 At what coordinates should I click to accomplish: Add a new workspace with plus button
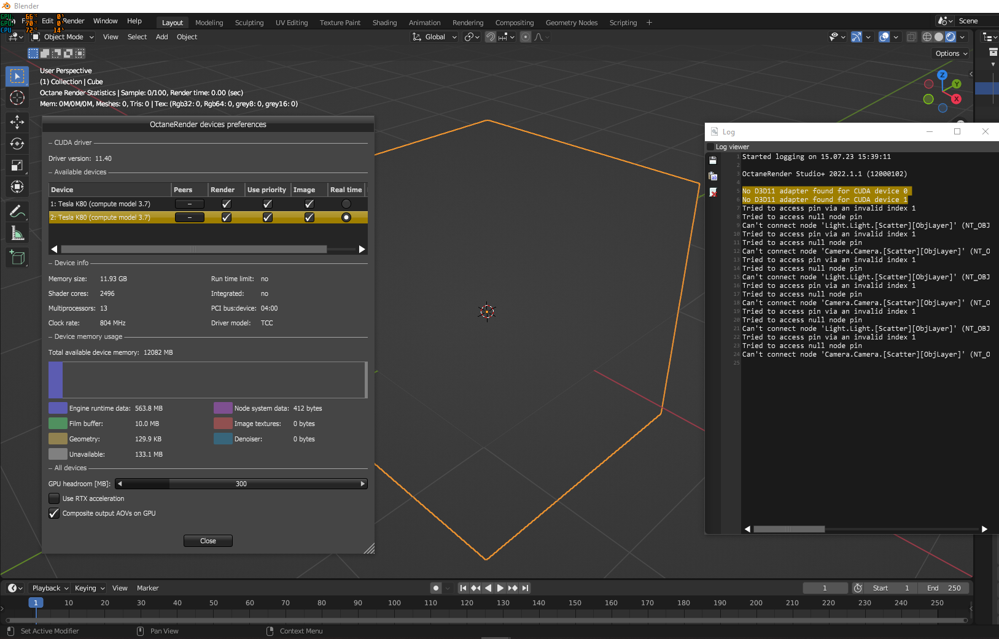pyautogui.click(x=649, y=23)
